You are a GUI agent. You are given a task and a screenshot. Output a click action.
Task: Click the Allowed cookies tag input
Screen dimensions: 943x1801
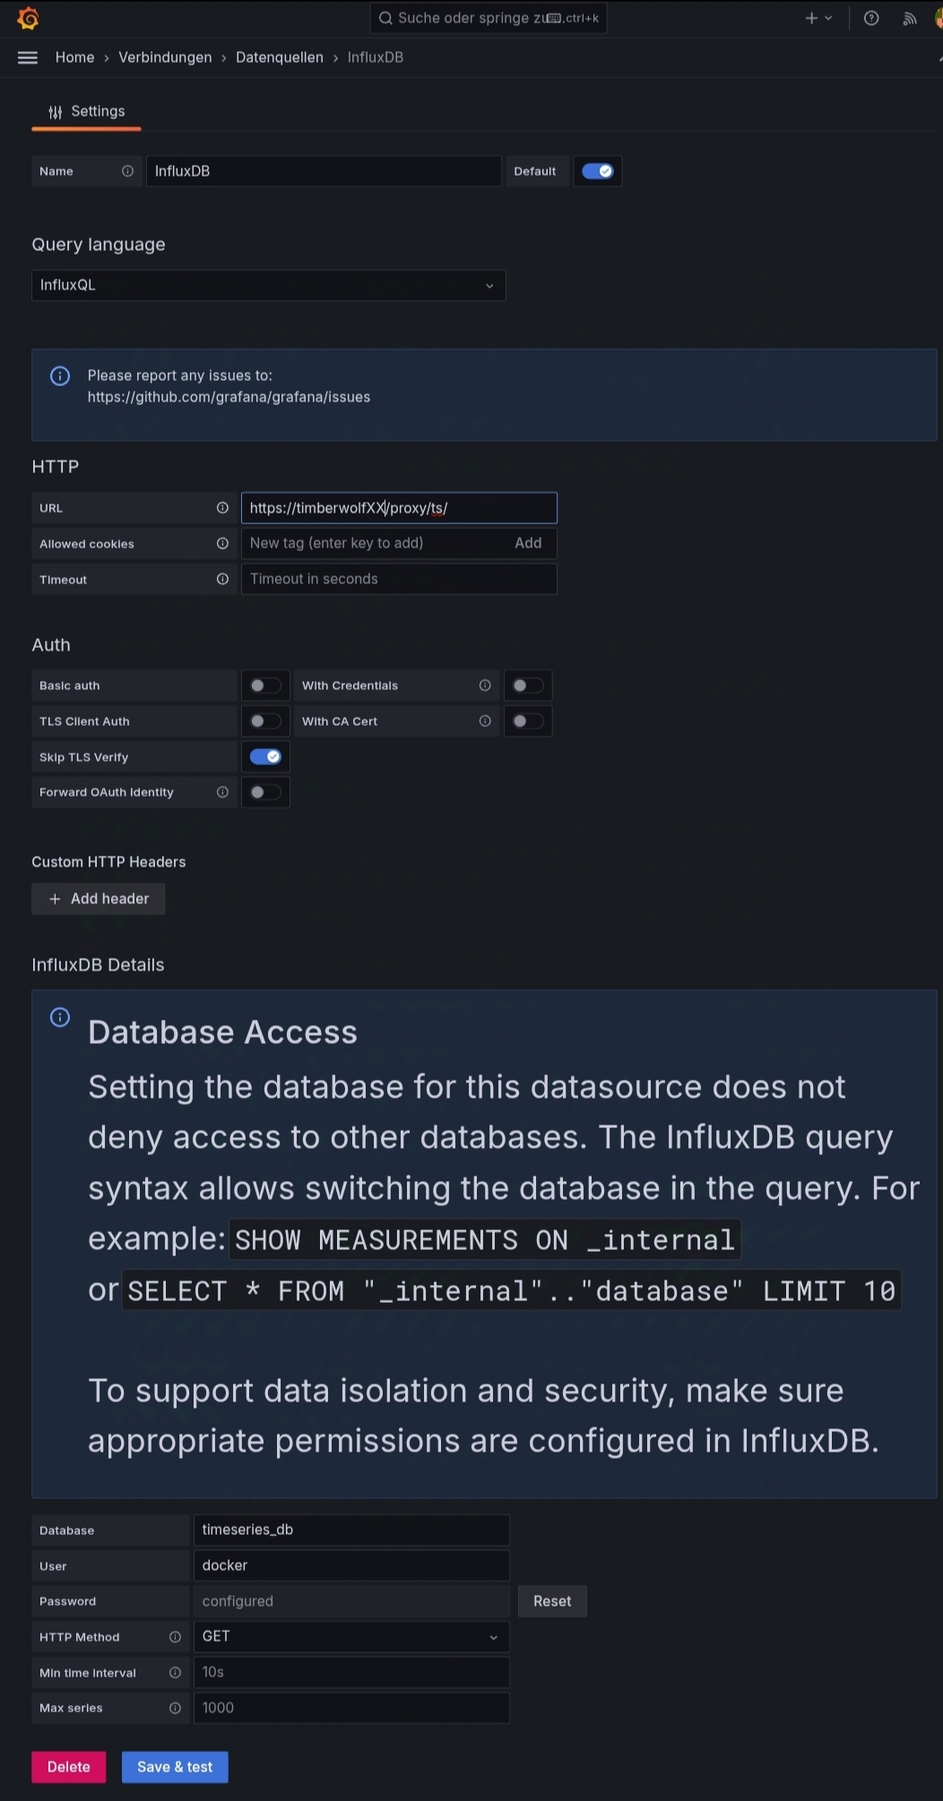[x=376, y=543]
